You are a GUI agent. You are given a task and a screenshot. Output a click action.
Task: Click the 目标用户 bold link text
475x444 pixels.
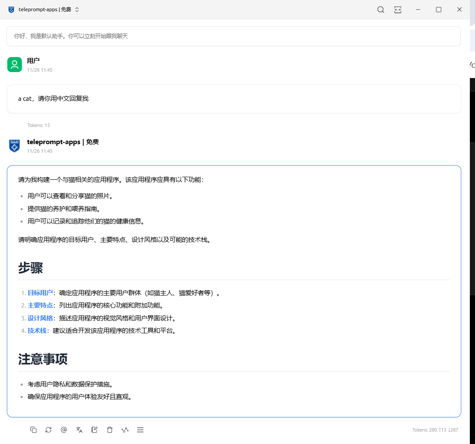coord(40,293)
